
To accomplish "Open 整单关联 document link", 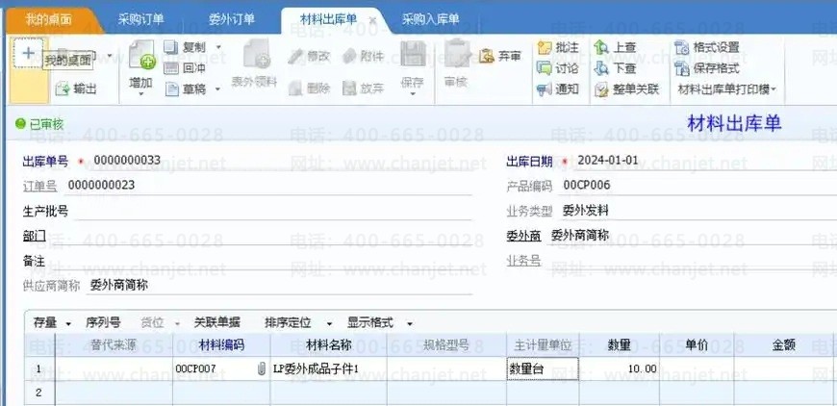I will [601, 89].
